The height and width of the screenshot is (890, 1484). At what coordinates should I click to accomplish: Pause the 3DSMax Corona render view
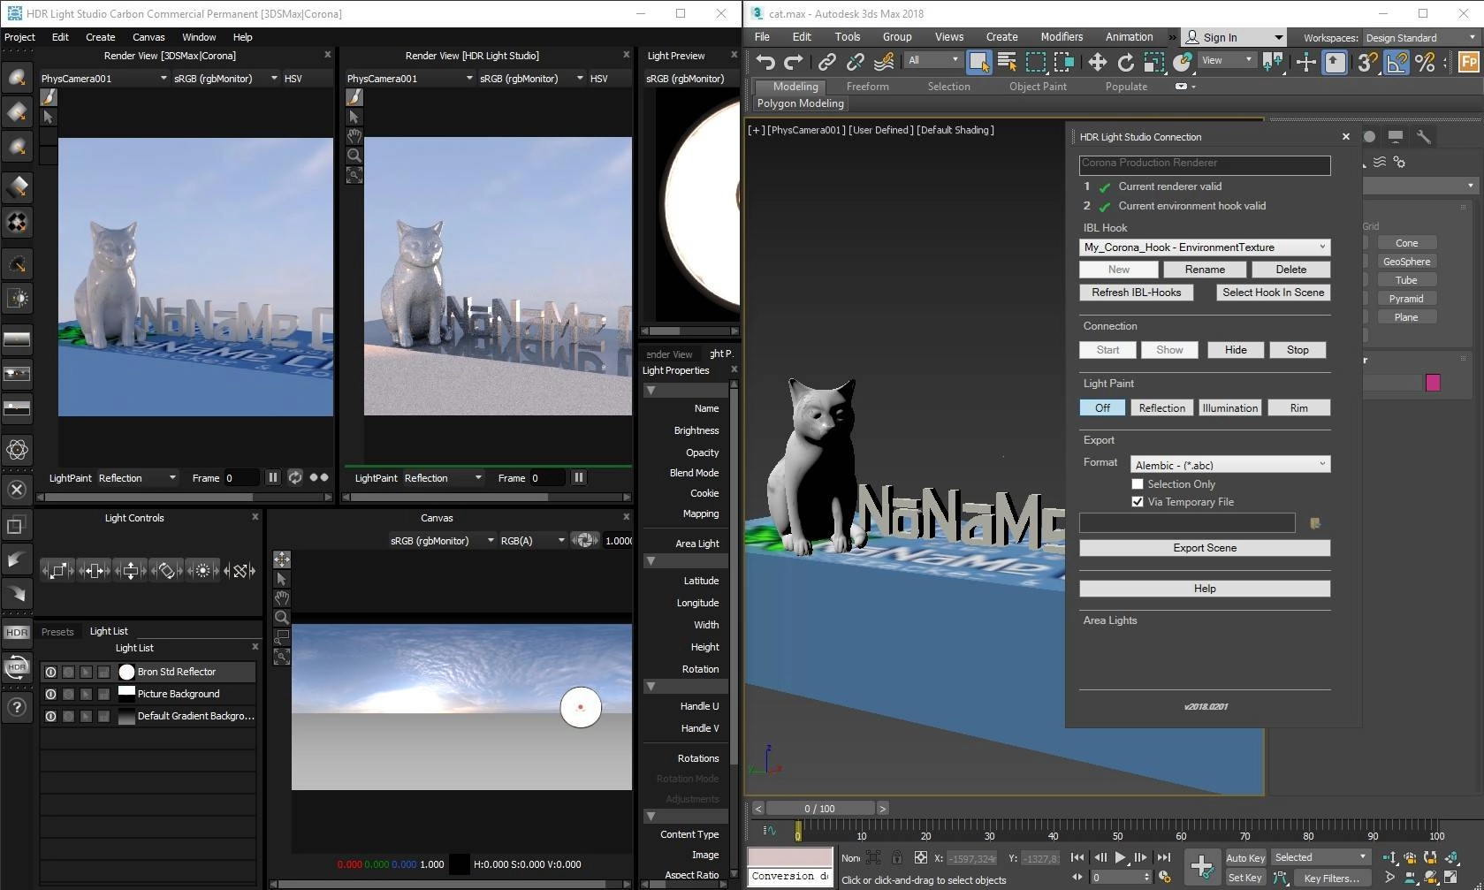coord(273,477)
